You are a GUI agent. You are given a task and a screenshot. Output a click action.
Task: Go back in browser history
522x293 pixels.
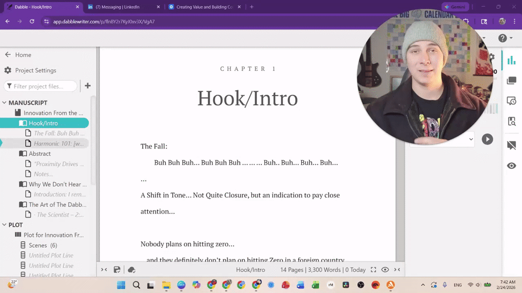[7, 21]
